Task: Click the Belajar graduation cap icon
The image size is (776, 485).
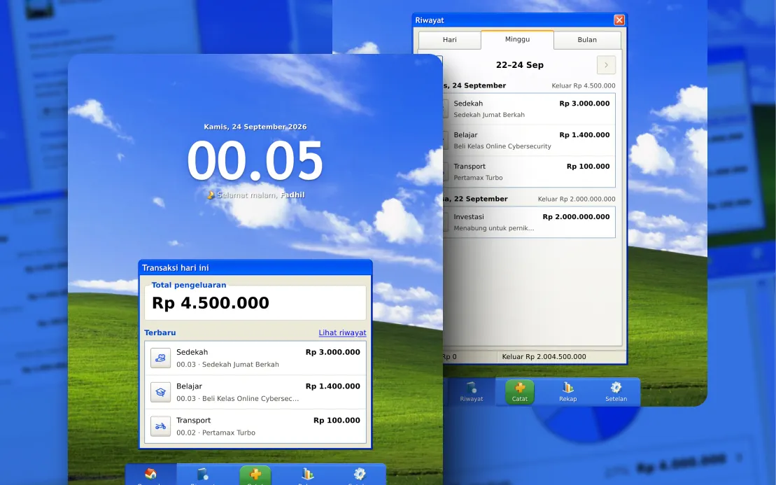Action: click(x=160, y=392)
